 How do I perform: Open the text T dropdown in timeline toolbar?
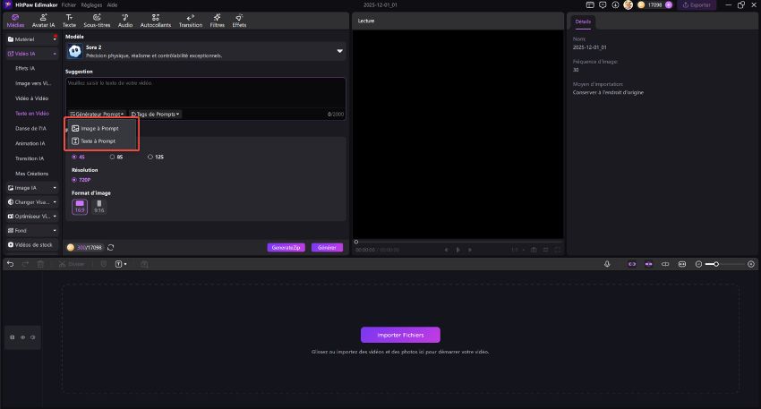(x=121, y=264)
